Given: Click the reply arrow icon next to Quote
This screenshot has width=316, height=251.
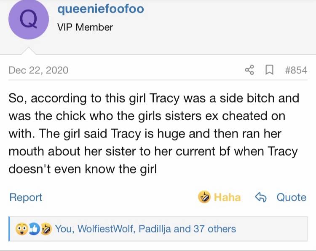Looking at the screenshot, I should tap(261, 197).
